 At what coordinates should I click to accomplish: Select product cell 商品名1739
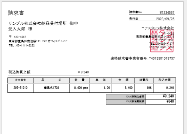tap(51, 88)
